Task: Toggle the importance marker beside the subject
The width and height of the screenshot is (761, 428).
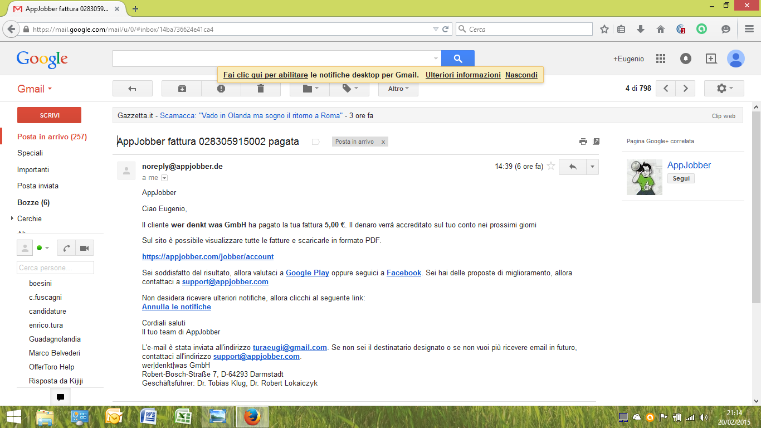Action: 315,142
